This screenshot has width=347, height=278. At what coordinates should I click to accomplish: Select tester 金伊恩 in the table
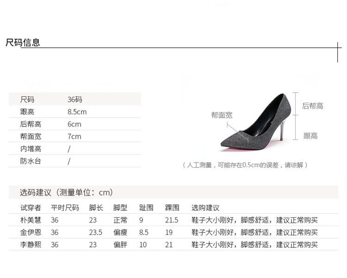pyautogui.click(x=31, y=232)
